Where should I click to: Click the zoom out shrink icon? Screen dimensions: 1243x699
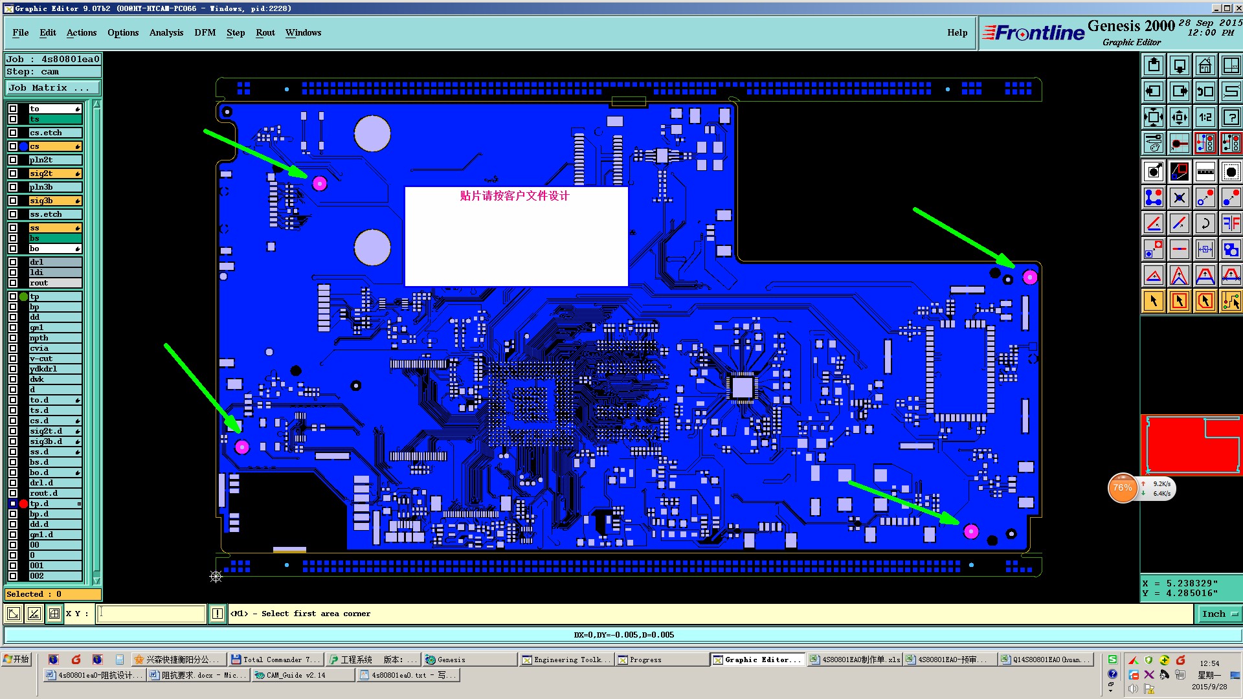pos(1180,117)
